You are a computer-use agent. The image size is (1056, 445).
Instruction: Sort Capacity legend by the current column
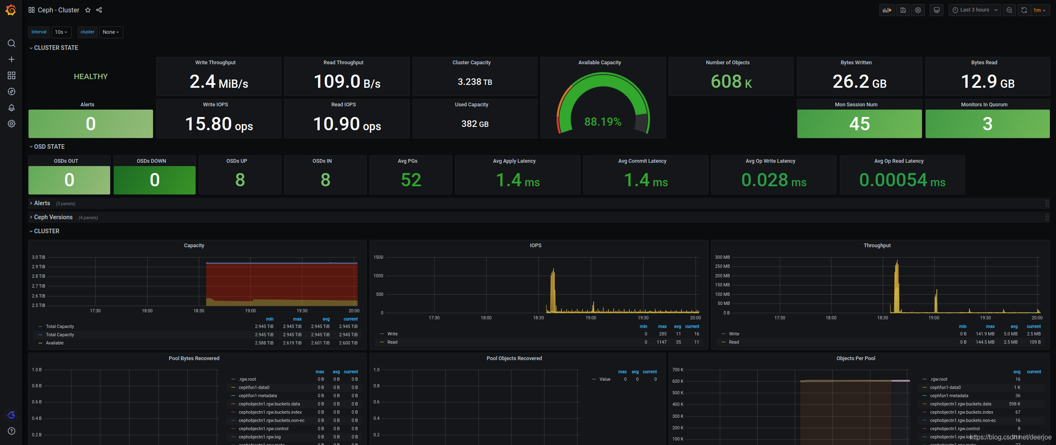click(x=351, y=319)
